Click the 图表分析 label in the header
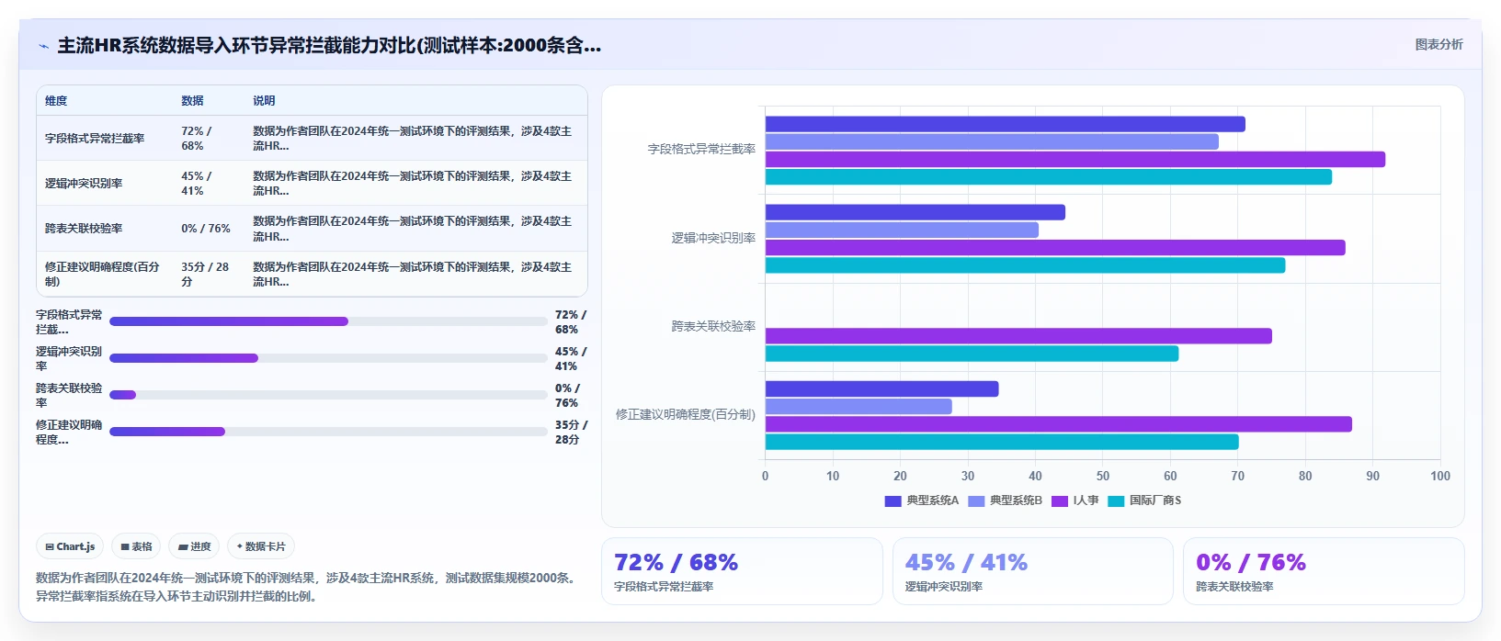The width and height of the screenshot is (1501, 641). click(x=1438, y=44)
